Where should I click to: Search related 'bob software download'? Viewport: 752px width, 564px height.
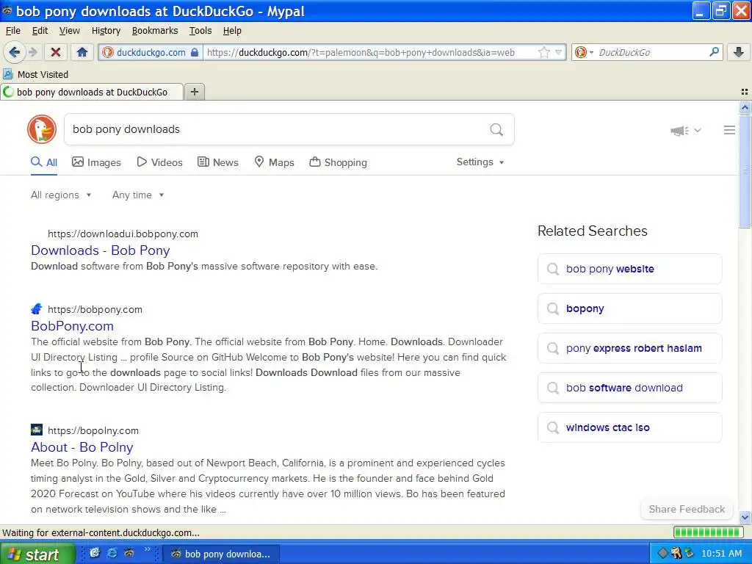click(x=629, y=388)
